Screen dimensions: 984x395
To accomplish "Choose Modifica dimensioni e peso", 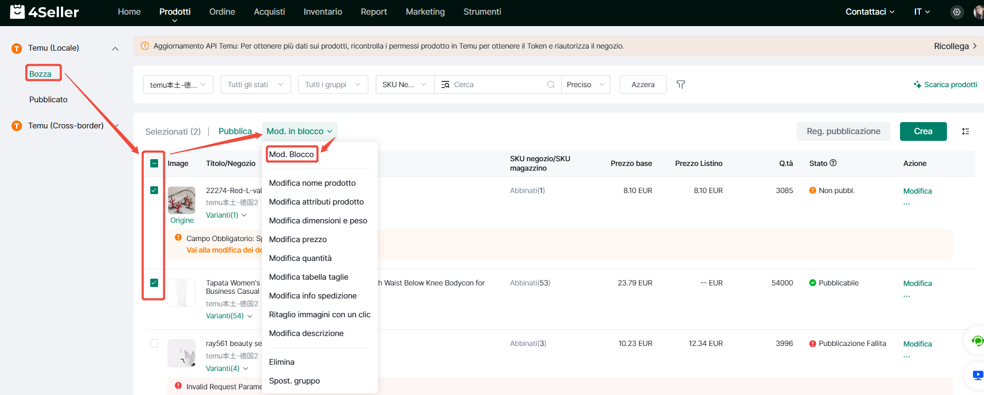I will pos(319,221).
